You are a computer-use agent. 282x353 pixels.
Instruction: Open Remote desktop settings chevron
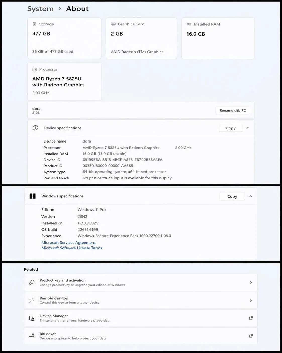(x=251, y=300)
